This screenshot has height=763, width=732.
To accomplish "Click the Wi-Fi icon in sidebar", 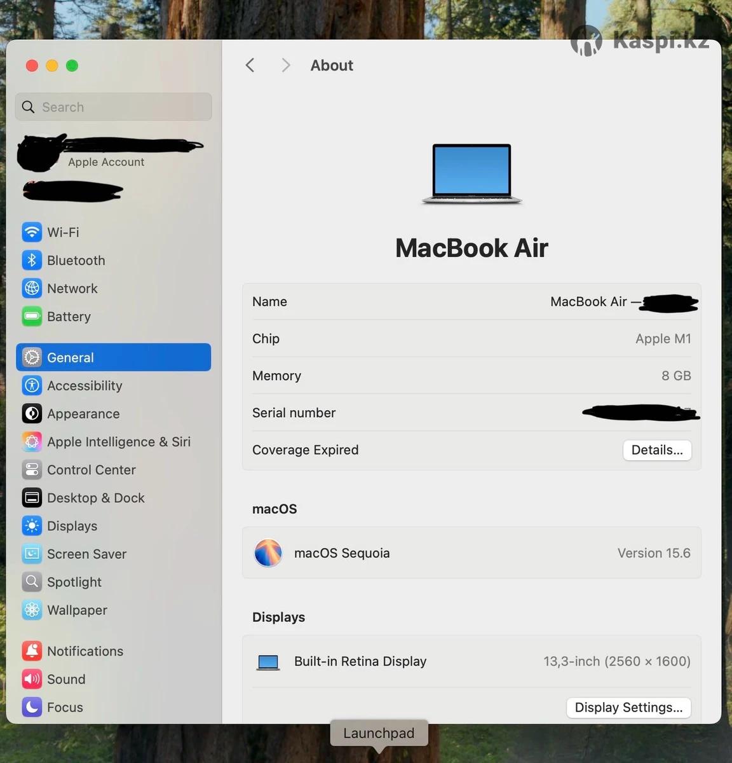I will [32, 232].
